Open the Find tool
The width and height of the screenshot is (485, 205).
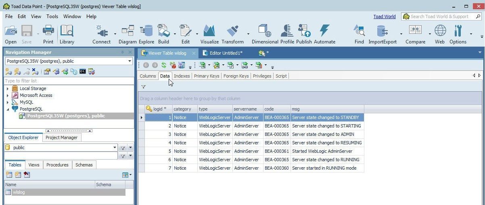359,34
